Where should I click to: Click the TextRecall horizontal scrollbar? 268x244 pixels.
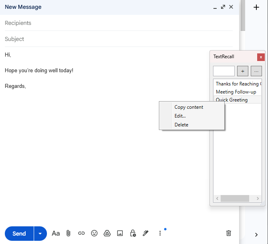click(235, 198)
